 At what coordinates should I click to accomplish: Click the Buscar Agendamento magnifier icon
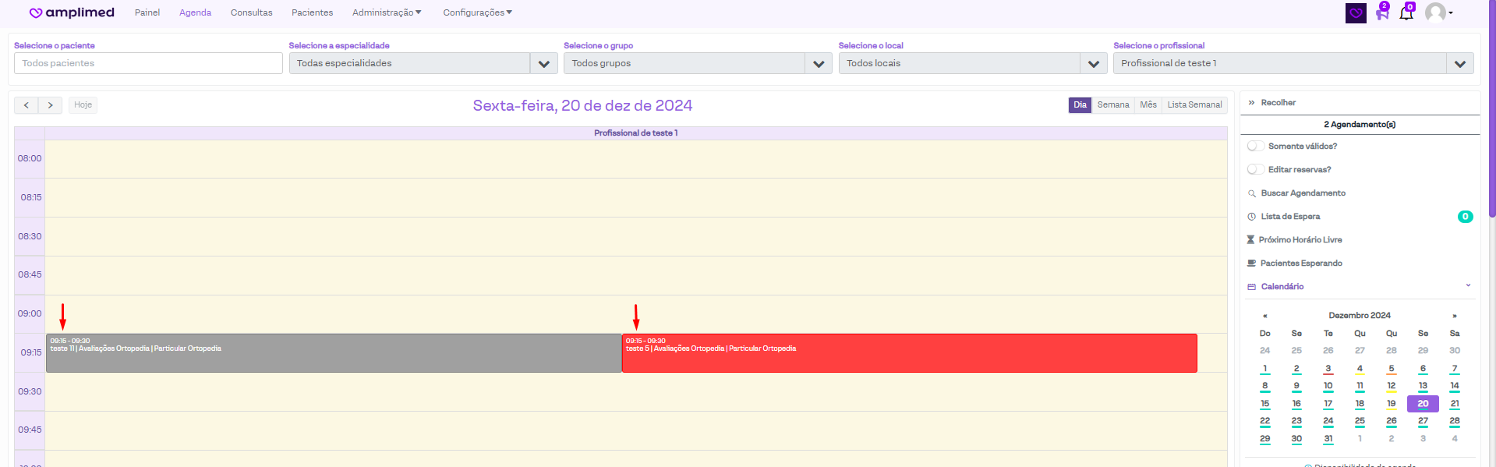1252,193
